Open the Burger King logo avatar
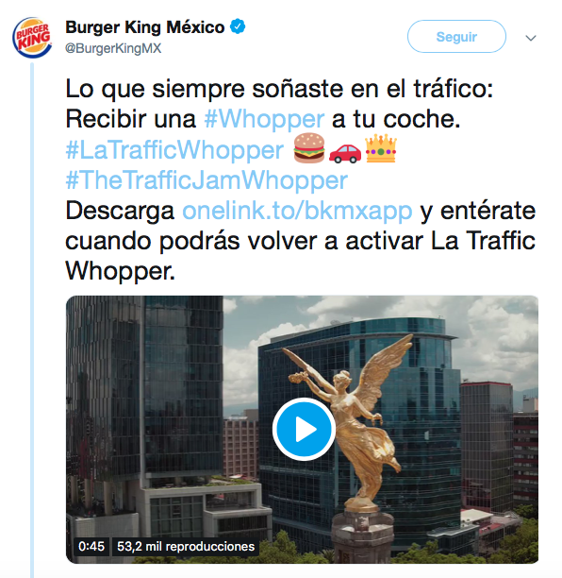 [x=32, y=37]
